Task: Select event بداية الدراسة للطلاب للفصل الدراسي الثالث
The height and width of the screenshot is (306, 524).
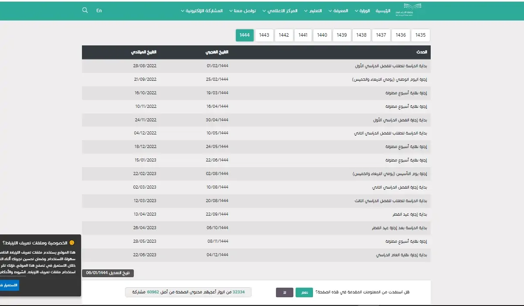Action: [391, 201]
